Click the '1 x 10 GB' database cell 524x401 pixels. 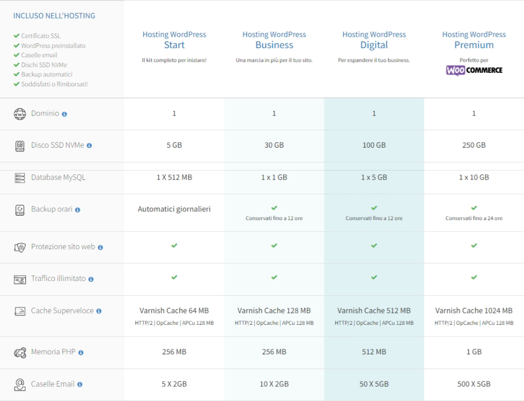pyautogui.click(x=474, y=177)
